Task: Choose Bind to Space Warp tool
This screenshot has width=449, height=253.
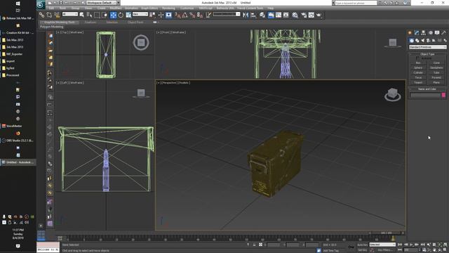Action: click(57, 15)
